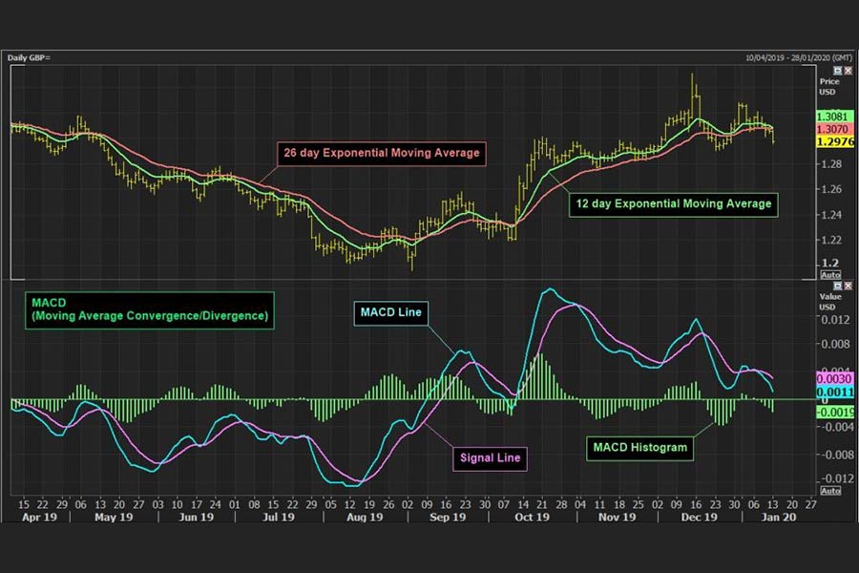
Task: Click the Value USD axis heading
Action: 830,302
